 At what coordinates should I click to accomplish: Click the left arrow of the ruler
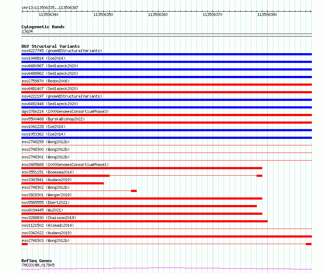[x=22, y=12]
